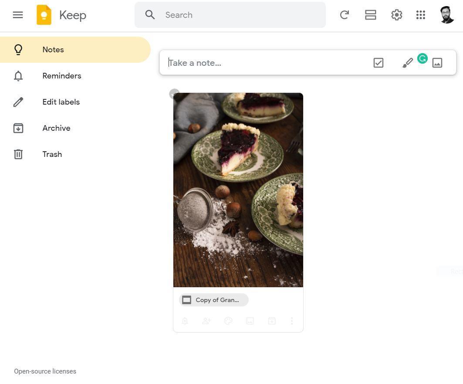The width and height of the screenshot is (463, 384).
Task: Open Edit labels in the sidebar
Action: pyautogui.click(x=61, y=102)
